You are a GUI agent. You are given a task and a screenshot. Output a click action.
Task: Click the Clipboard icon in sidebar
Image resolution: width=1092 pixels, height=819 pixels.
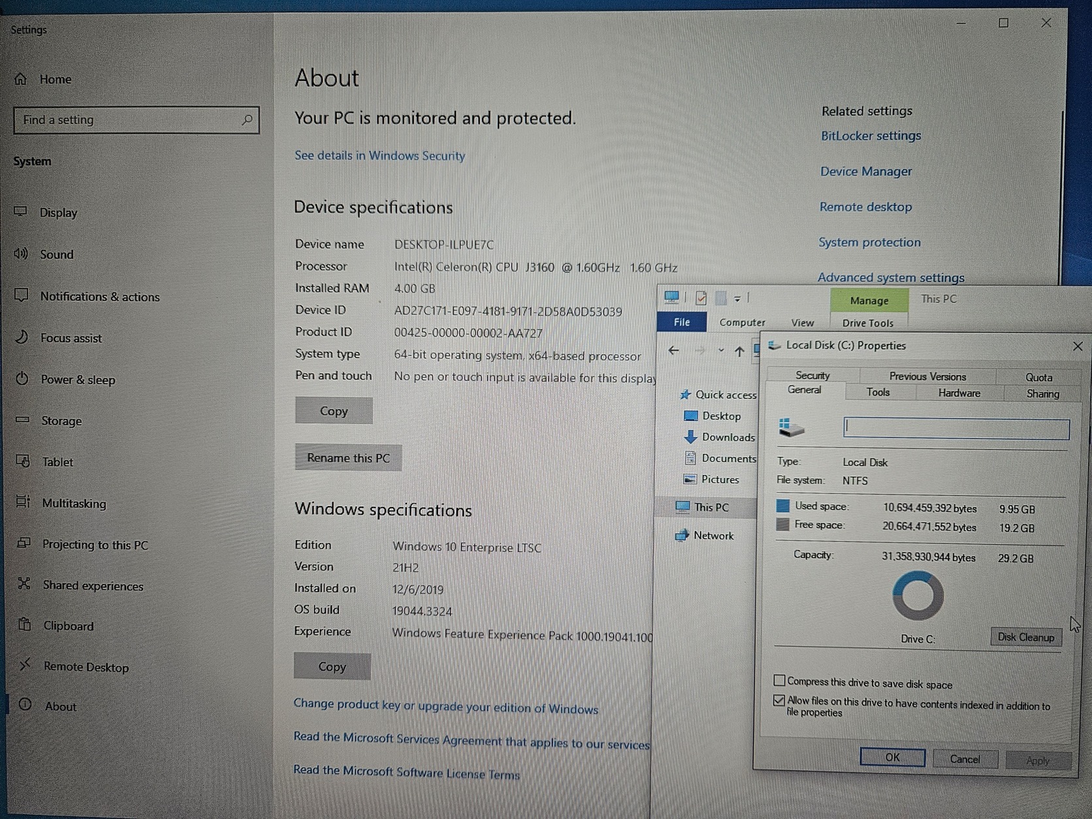[25, 624]
